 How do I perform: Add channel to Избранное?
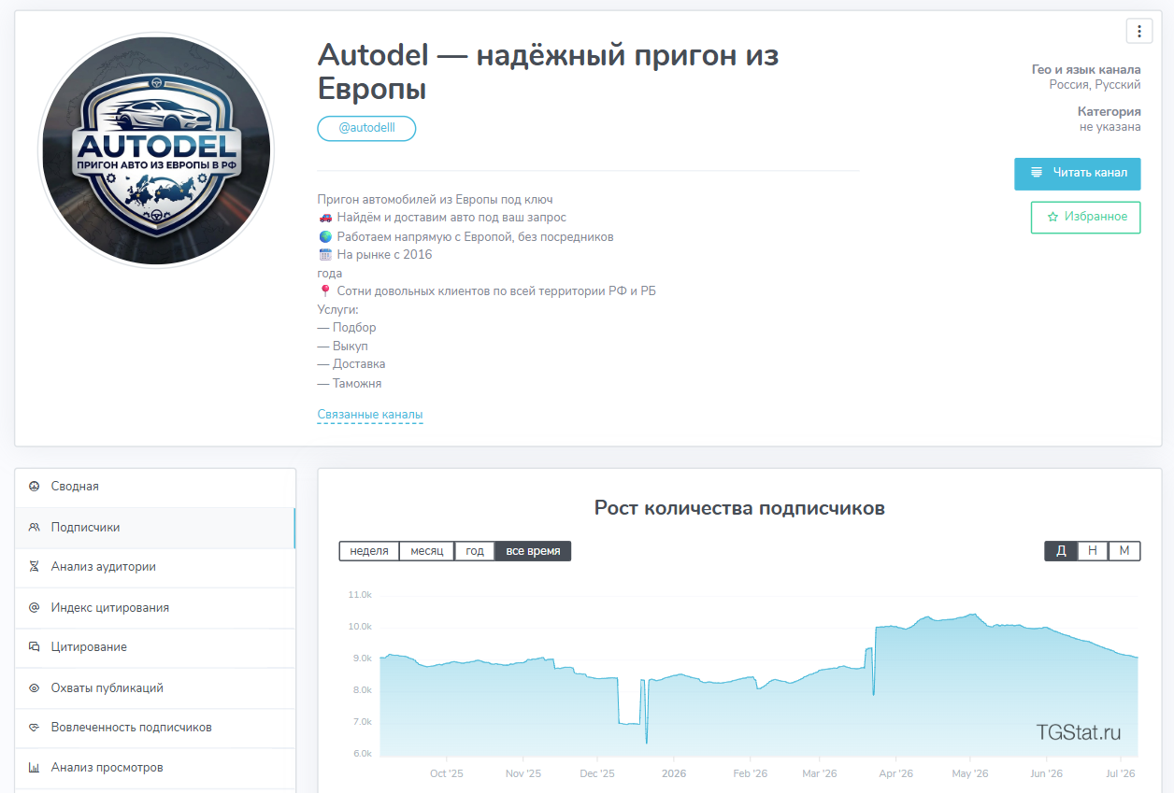[1086, 217]
